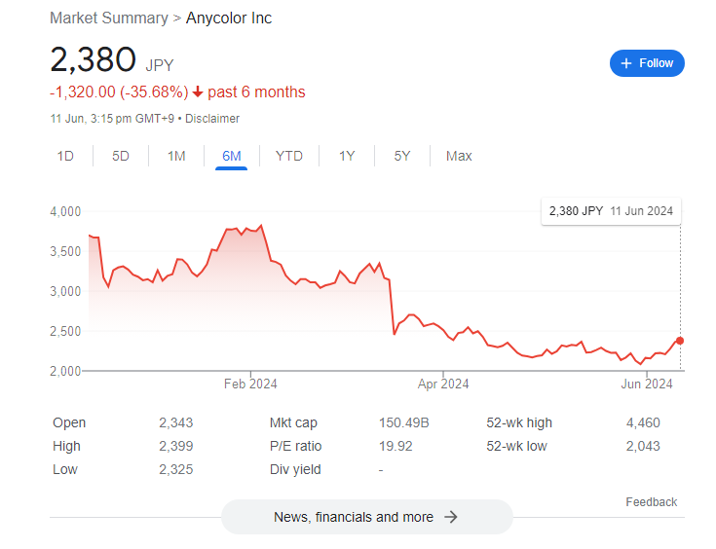Click the Market Summary breadcrumb link
The width and height of the screenshot is (716, 549).
pyautogui.click(x=108, y=18)
